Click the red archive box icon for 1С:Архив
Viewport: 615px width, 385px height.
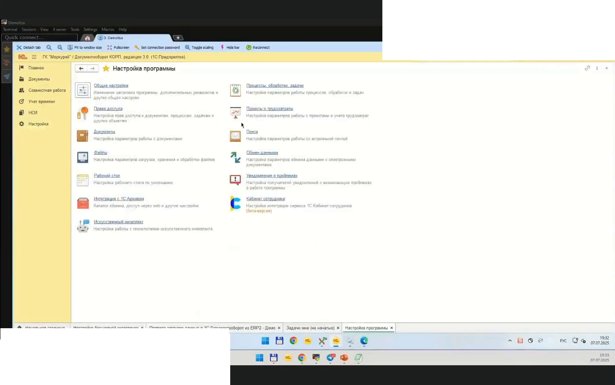click(x=83, y=203)
